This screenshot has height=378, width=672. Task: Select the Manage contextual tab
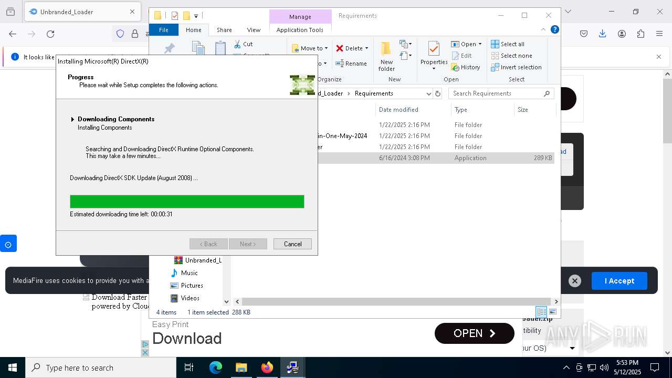[300, 17]
